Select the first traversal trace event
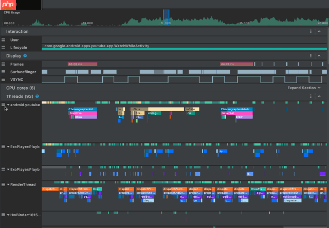This screenshot has width=329, height=228. click(x=83, y=113)
